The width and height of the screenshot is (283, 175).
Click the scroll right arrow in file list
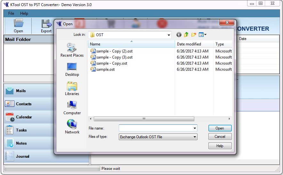(x=229, y=119)
